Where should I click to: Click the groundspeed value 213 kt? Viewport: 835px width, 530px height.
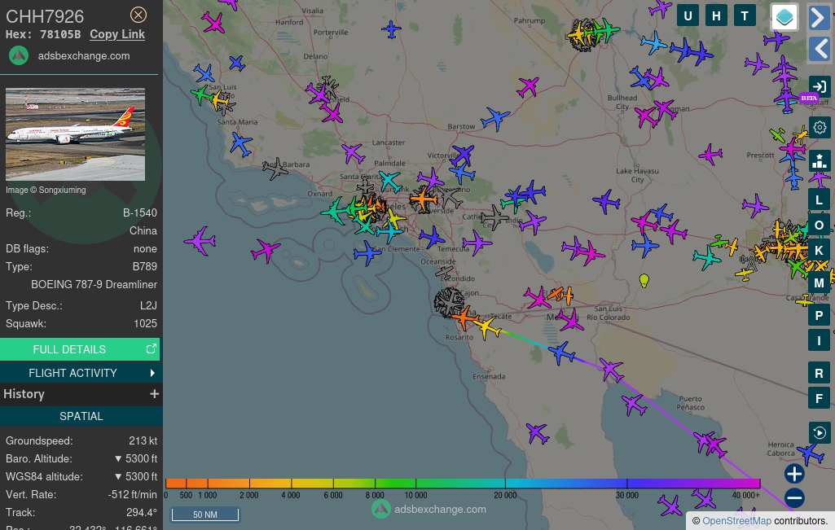[x=143, y=440]
